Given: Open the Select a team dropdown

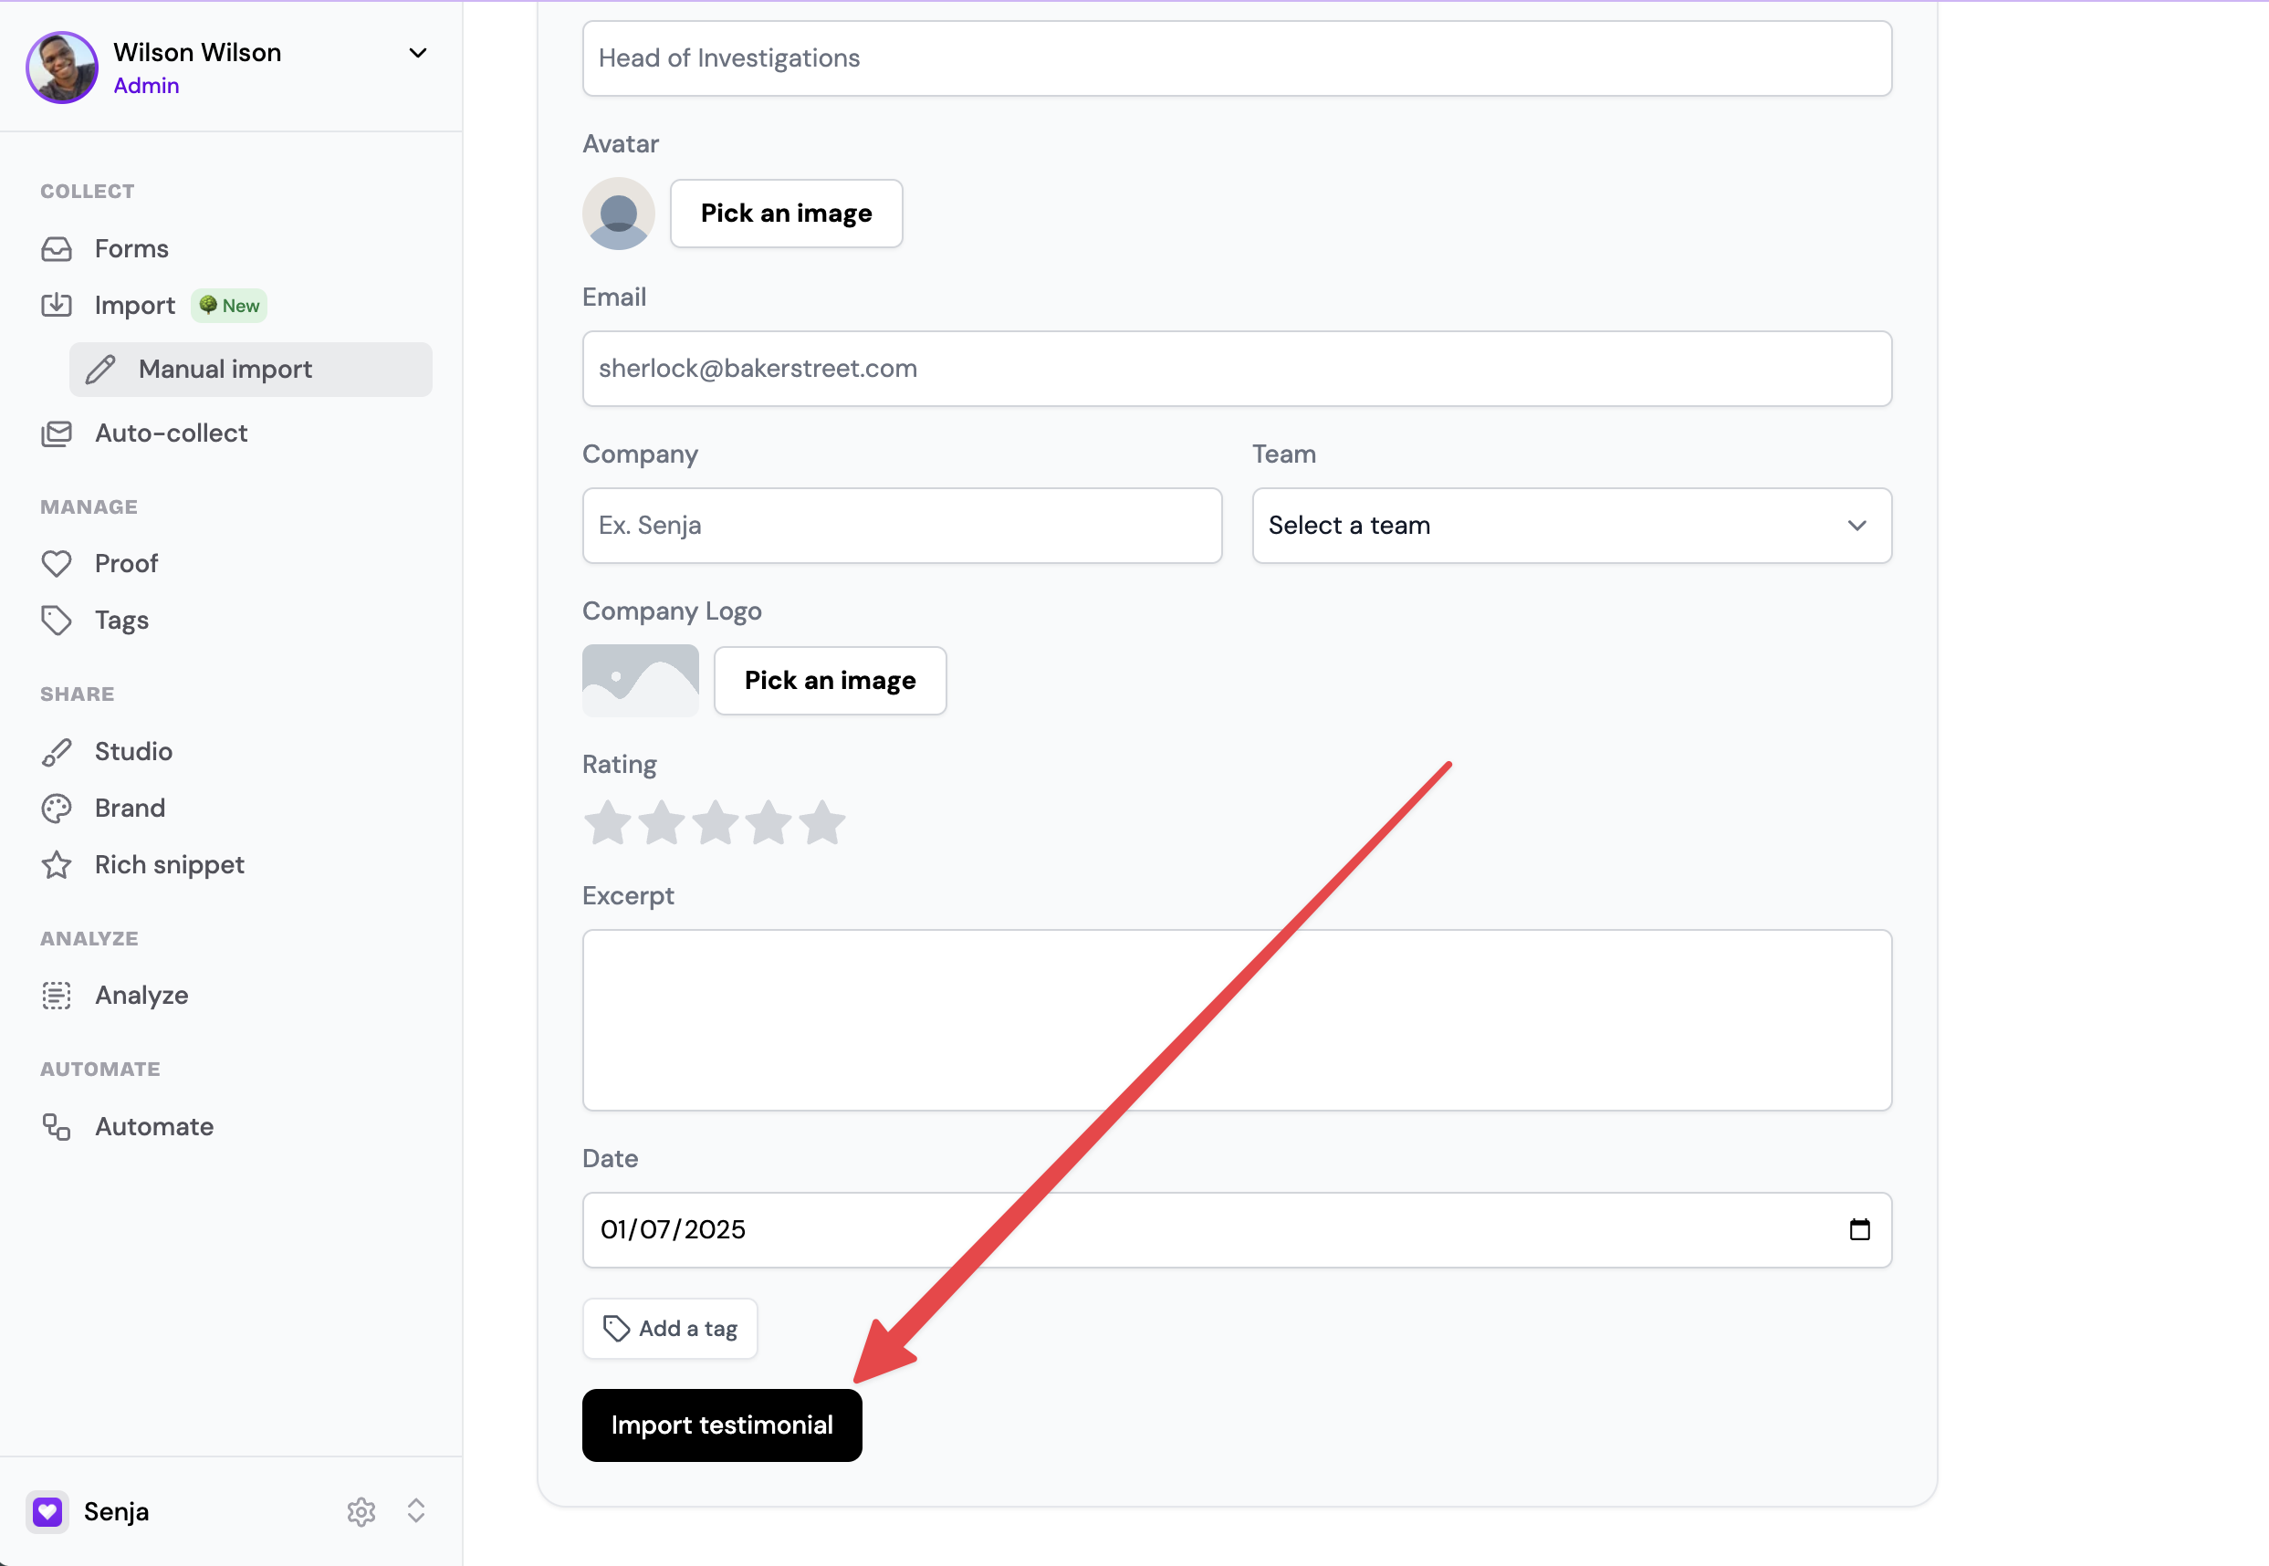Looking at the screenshot, I should [1571, 526].
